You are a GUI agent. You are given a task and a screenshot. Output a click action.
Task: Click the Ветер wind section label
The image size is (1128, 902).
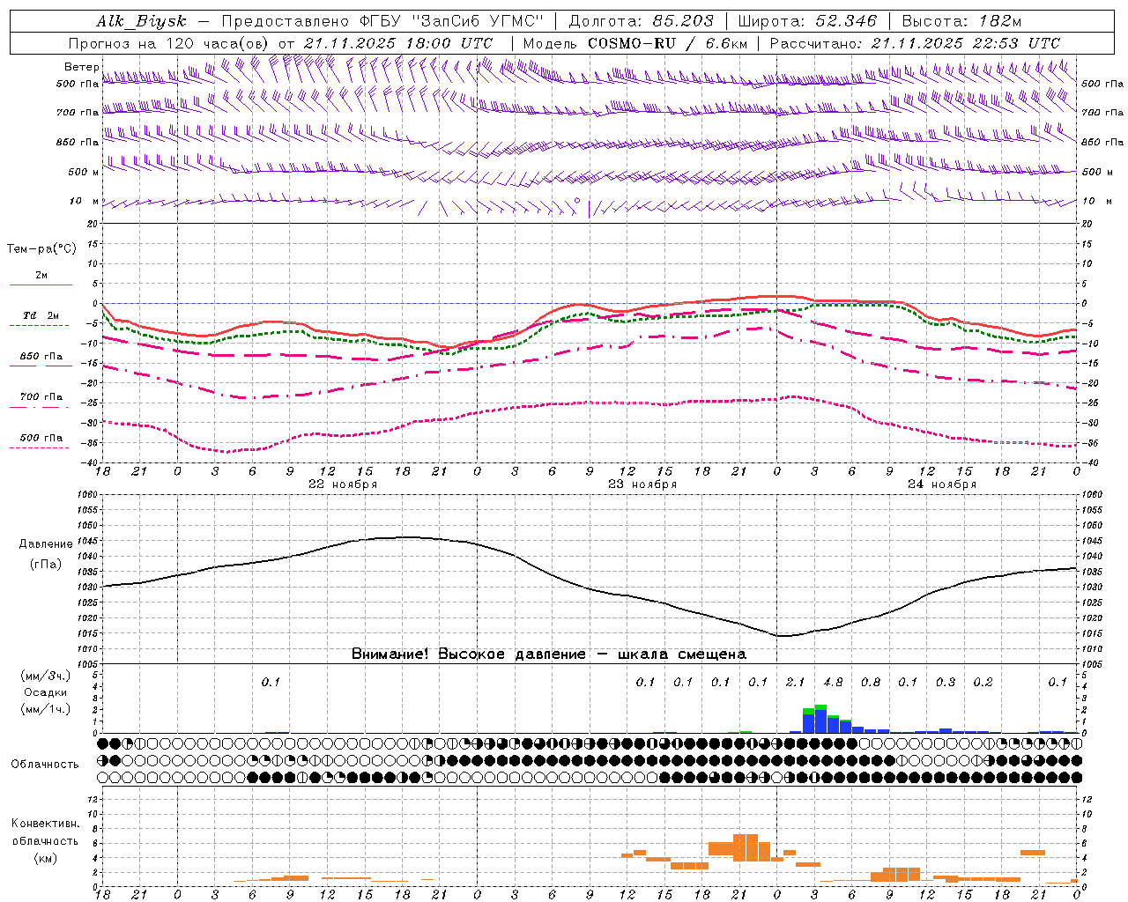[x=81, y=67]
